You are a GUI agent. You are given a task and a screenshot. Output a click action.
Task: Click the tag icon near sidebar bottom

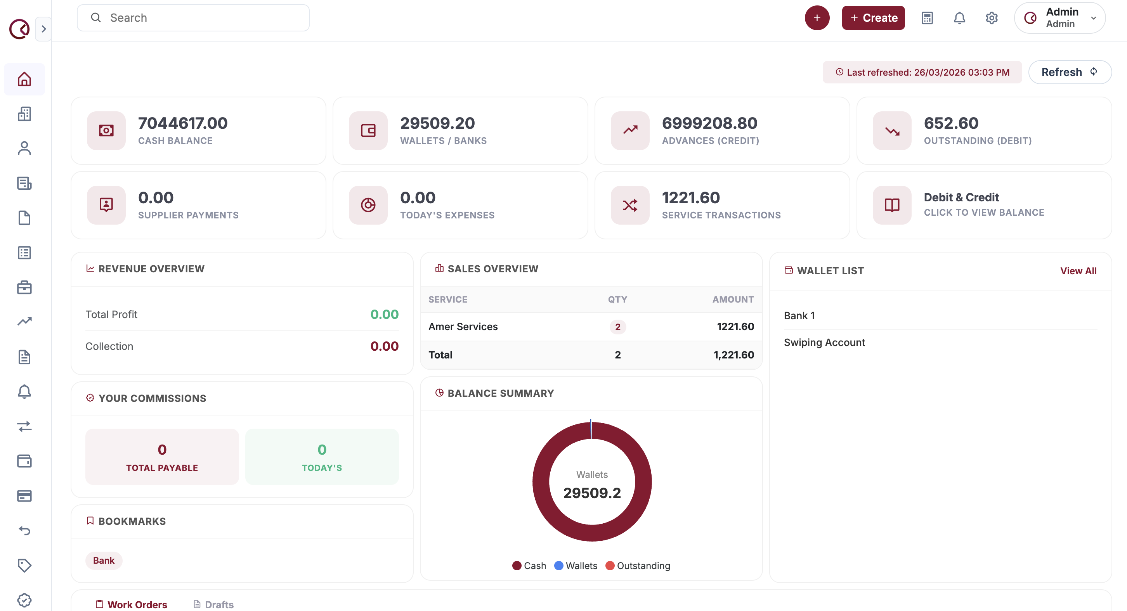coord(24,565)
